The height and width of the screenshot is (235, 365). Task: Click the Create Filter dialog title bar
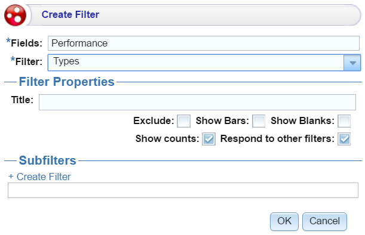pos(194,15)
